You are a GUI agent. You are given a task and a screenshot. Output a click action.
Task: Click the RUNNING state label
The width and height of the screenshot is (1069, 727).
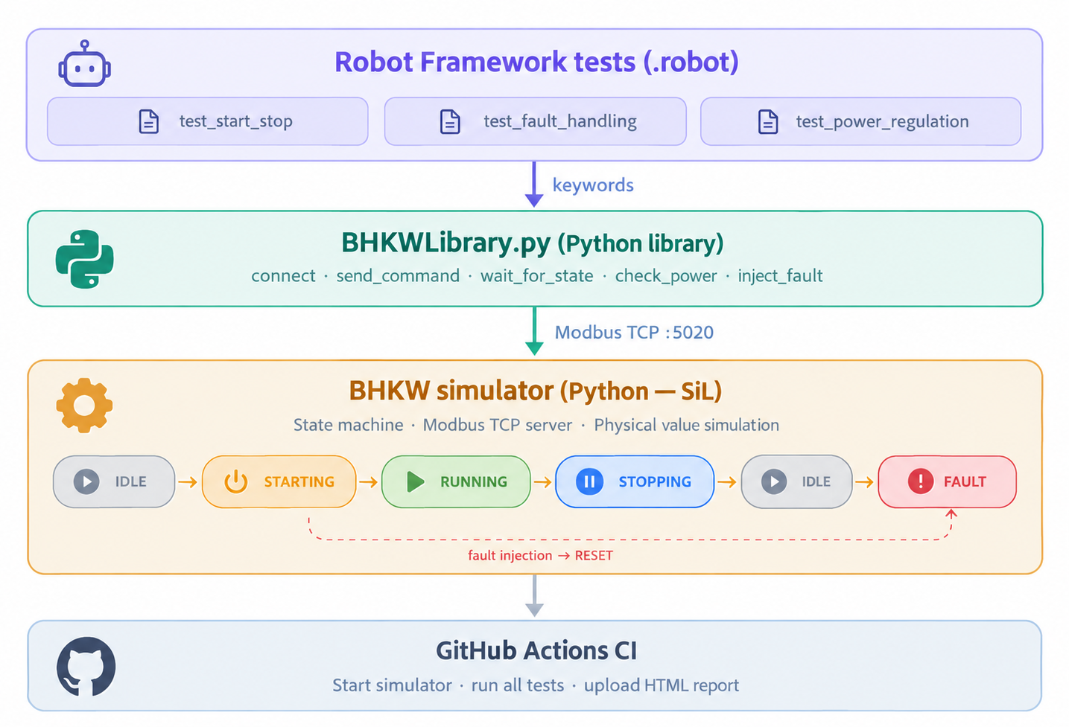point(474,482)
